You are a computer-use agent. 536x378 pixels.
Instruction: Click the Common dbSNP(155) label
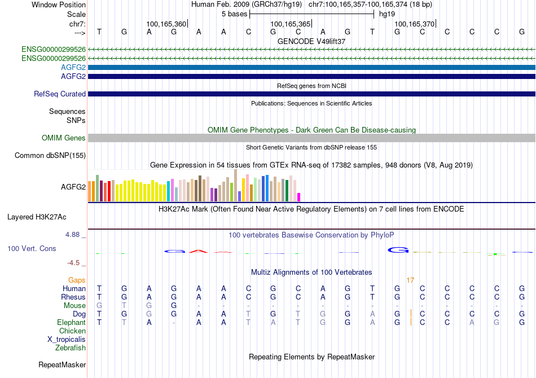point(50,156)
